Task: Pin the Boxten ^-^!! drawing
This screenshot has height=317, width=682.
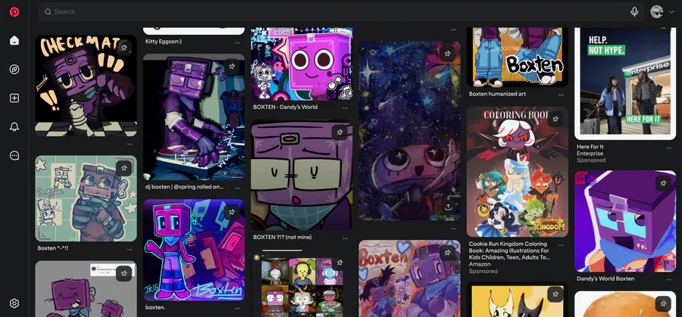Action: coord(124,168)
